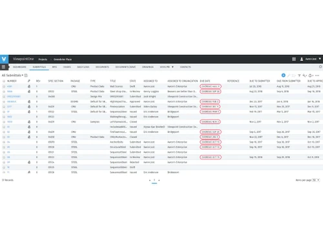The height and width of the screenshot is (242, 323).
Task: Sort by Assigned To Organization header
Action: (x=182, y=81)
